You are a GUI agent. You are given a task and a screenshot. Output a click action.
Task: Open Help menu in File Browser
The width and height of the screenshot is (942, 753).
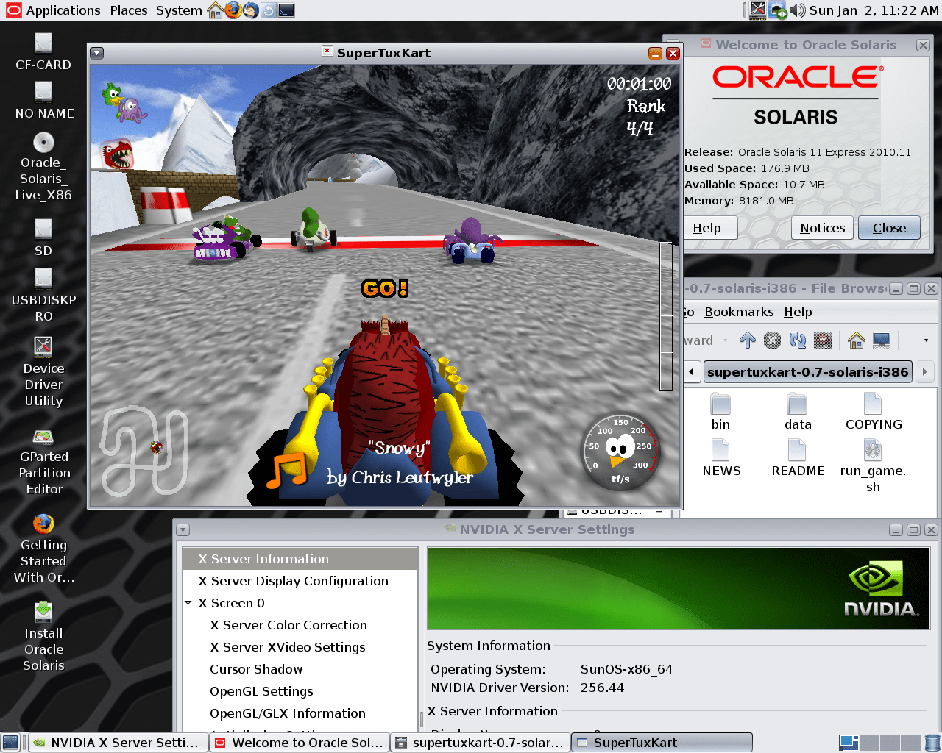tap(798, 312)
